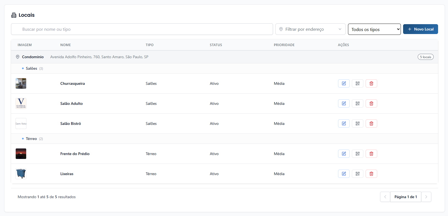The width and height of the screenshot is (448, 216).
Task: Show QR code for Churrasqueira
Action: pos(357,83)
